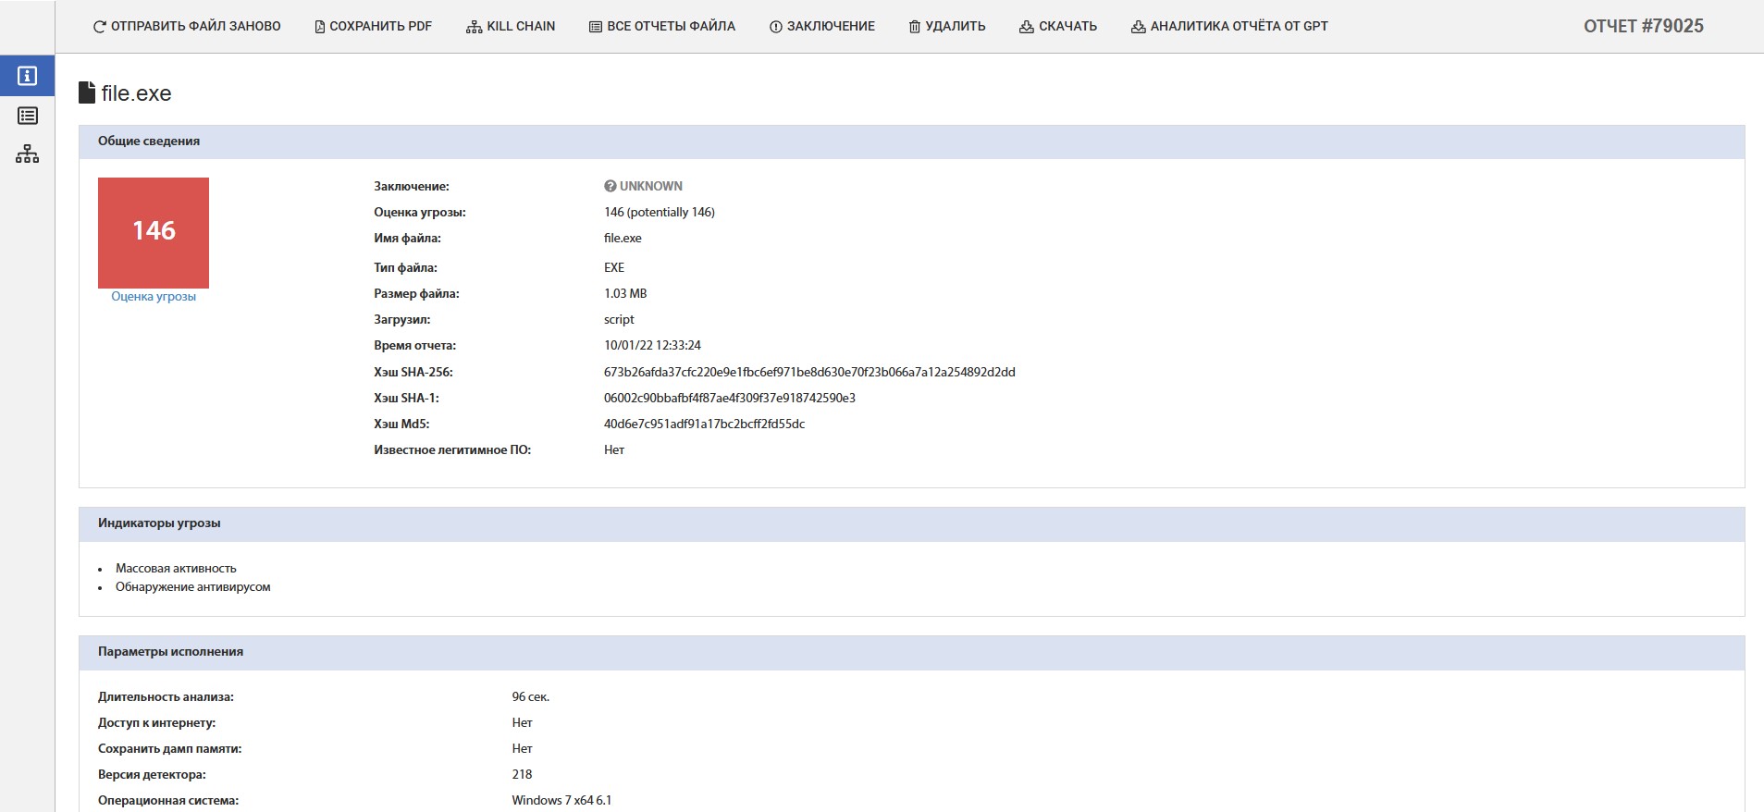Click the red 146 threat score box
1764x812 pixels.
154,232
